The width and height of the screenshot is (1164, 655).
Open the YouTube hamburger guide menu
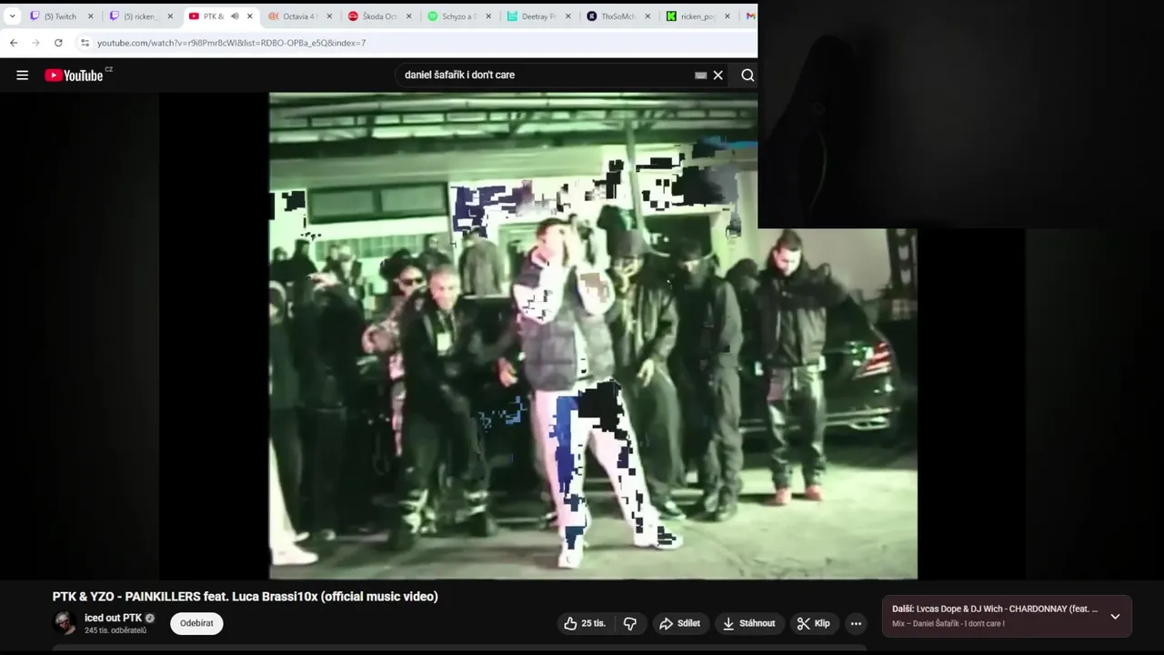[23, 76]
